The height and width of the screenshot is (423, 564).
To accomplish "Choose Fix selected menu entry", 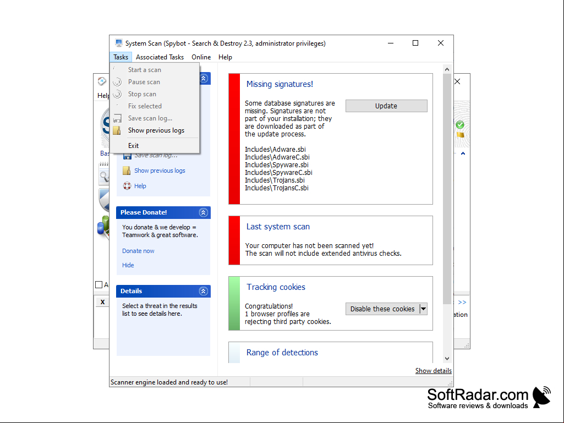I will (155, 106).
